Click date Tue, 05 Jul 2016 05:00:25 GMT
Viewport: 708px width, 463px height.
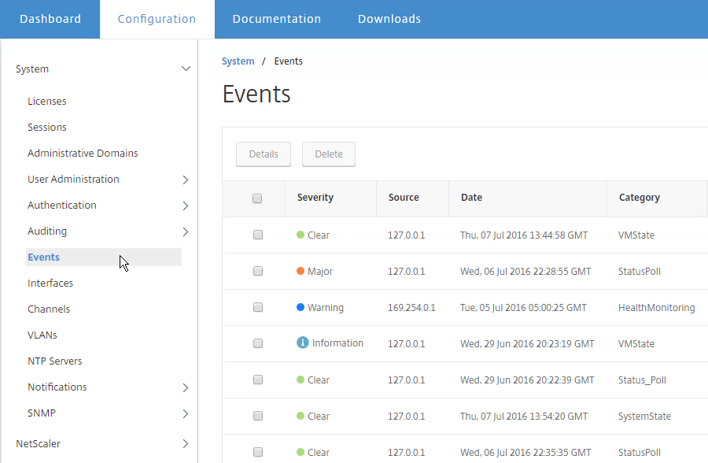tap(523, 307)
